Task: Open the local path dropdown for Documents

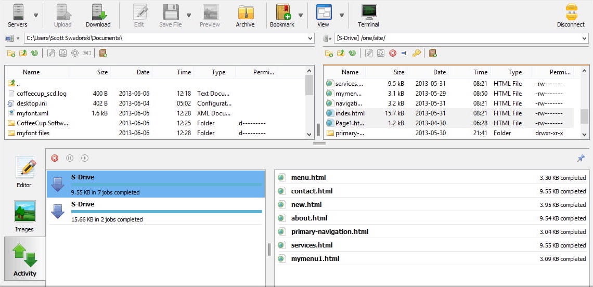Action: (x=311, y=38)
